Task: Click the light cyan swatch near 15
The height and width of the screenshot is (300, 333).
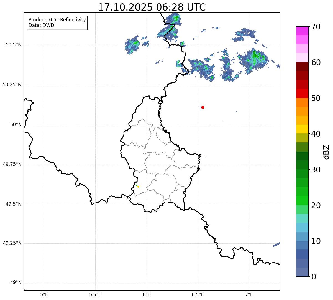Action: point(302,218)
